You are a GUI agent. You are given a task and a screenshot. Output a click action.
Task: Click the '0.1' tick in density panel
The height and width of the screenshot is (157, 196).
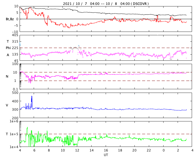(x=16, y=89)
